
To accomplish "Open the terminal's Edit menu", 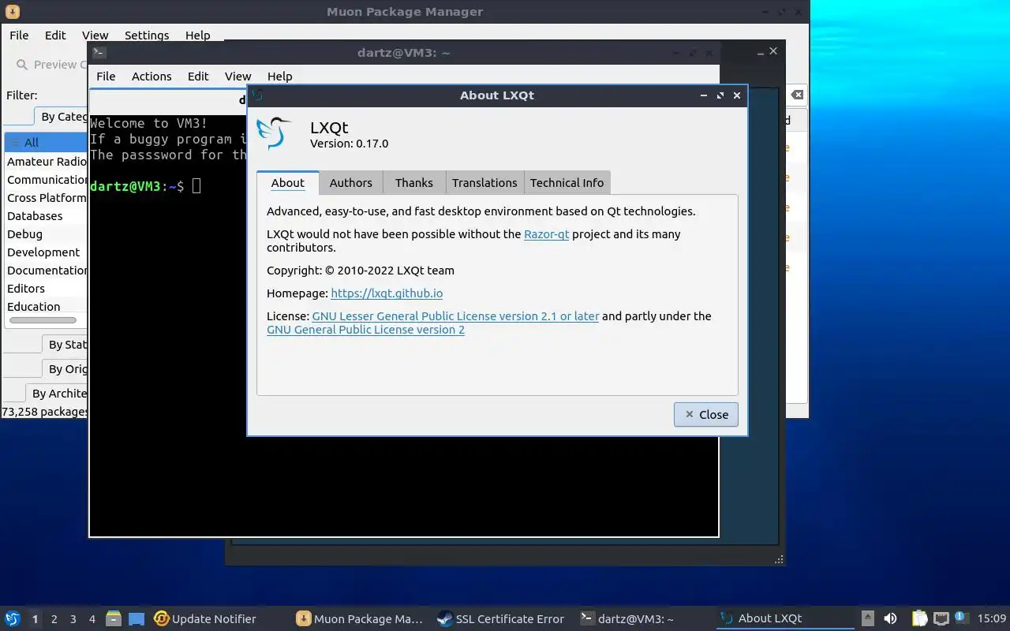I will (198, 77).
